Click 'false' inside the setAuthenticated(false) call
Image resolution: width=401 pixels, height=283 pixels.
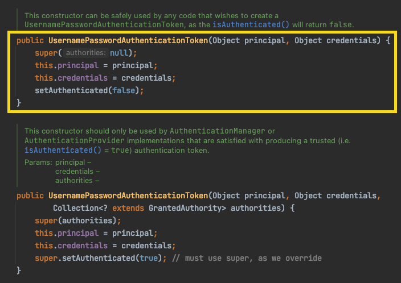tap(124, 90)
